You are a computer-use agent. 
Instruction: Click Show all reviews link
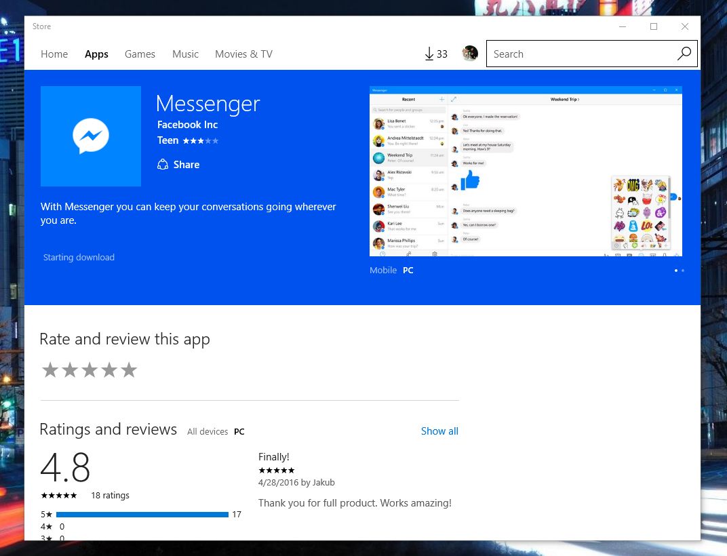439,431
